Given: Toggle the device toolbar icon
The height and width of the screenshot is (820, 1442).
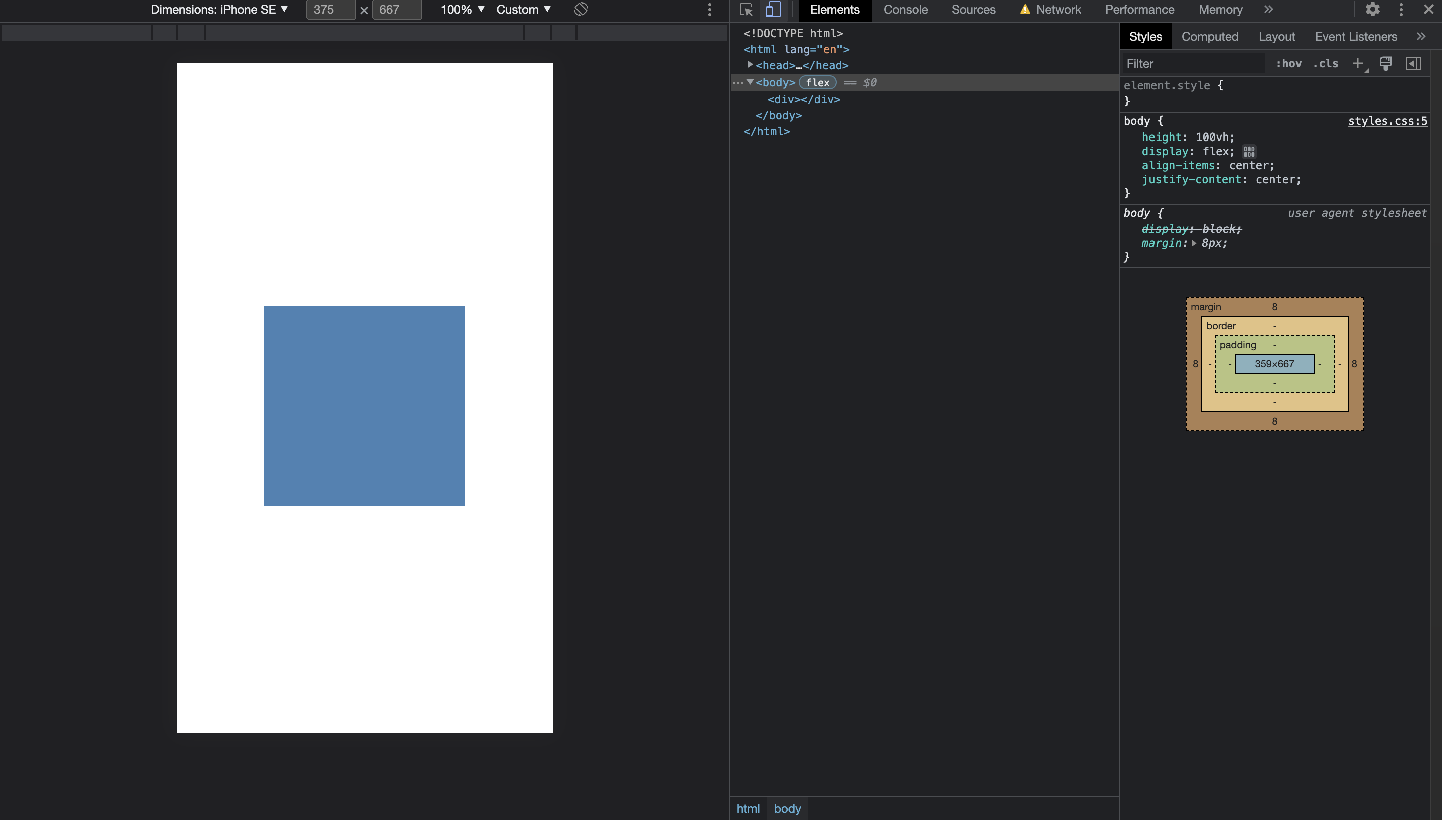Looking at the screenshot, I should click(x=773, y=10).
